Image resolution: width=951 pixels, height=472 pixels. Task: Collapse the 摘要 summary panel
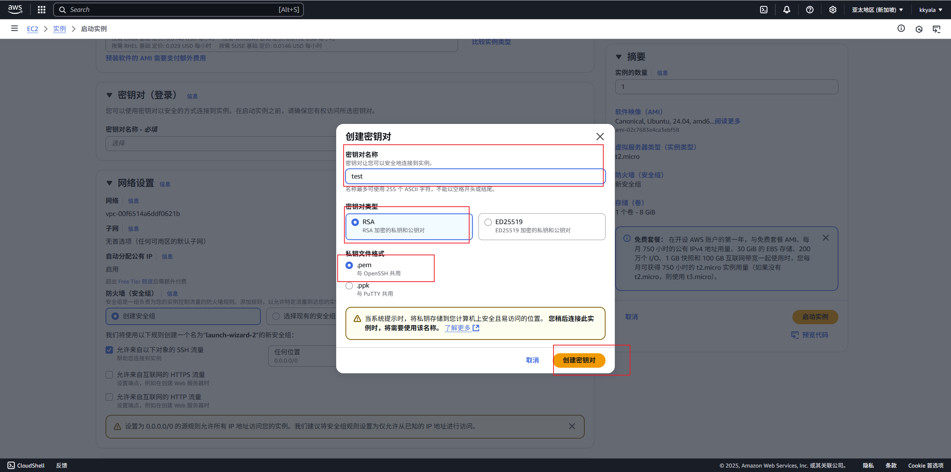619,57
